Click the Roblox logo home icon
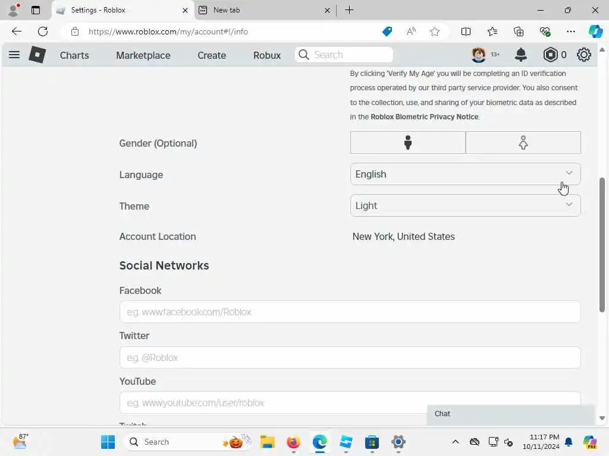609x456 pixels. point(37,55)
